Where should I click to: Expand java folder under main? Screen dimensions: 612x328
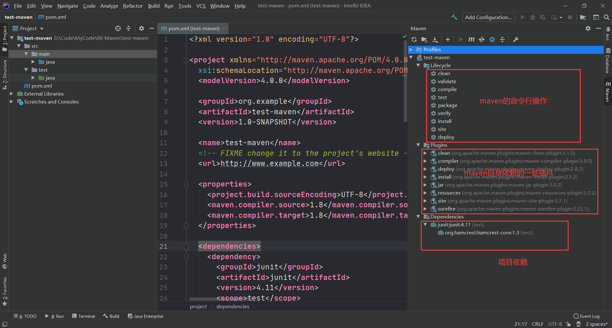pos(33,62)
